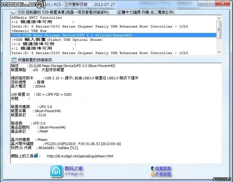Image resolution: width=233 pixels, height=182 pixels.
Task: Click the USB 2.10 protocol version text
Action: (52, 78)
